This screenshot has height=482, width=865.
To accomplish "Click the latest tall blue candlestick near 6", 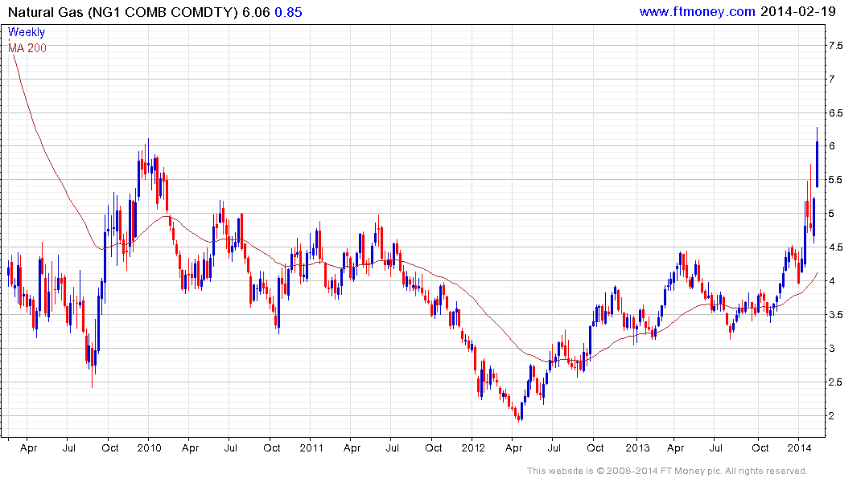I will tap(817, 164).
